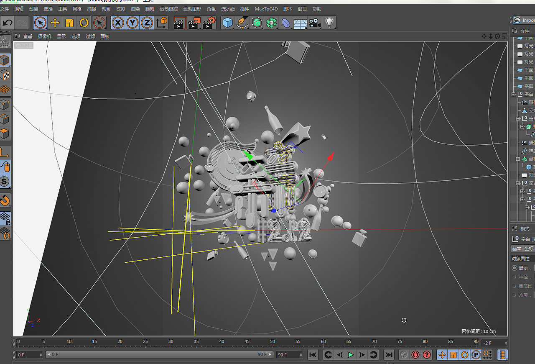Open the 过滤 viewport menu
Image resolution: width=535 pixels, height=364 pixels.
[90, 36]
